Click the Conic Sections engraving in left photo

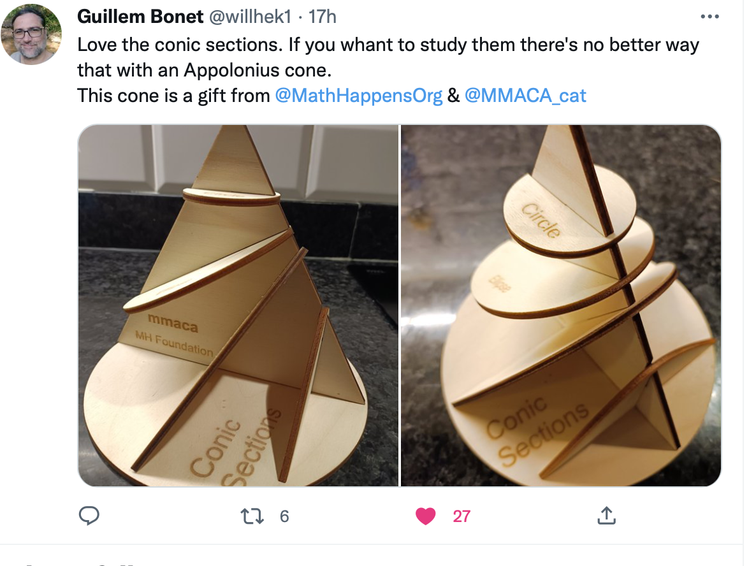(x=236, y=446)
